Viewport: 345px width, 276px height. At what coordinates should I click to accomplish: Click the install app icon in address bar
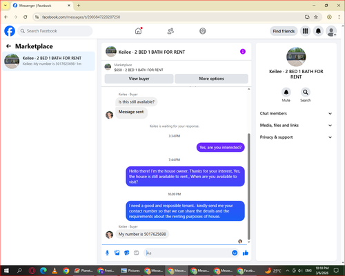coord(307,17)
